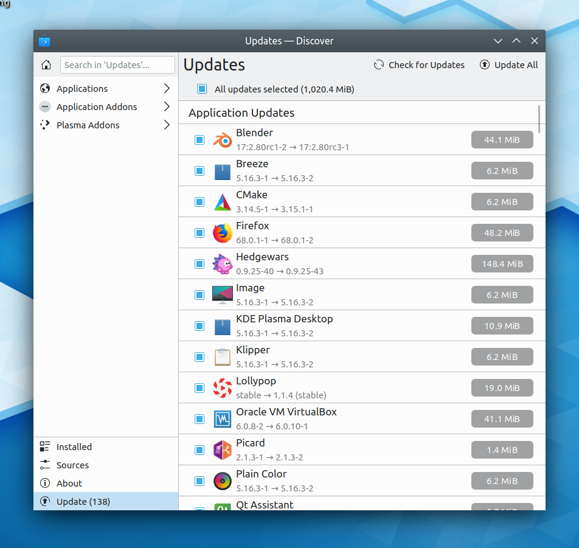Screen dimensions: 579x548
Task: Click the 44.1 MiB button for Blender
Action: tap(502, 140)
